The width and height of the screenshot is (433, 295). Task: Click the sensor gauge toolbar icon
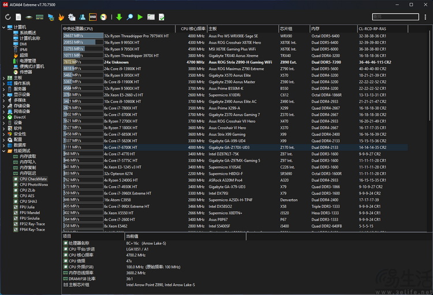pyautogui.click(x=103, y=17)
